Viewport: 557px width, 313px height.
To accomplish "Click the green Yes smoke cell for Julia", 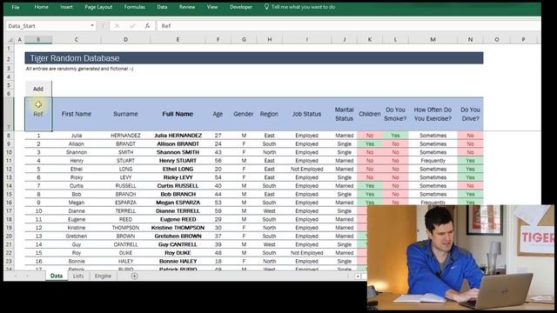I will [395, 136].
